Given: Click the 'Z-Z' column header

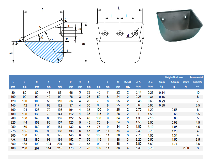Looking at the screenshot, I should 150,82.
